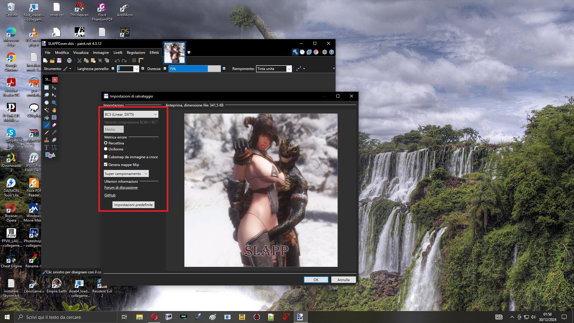Confirm save settings with OK

coord(316,280)
